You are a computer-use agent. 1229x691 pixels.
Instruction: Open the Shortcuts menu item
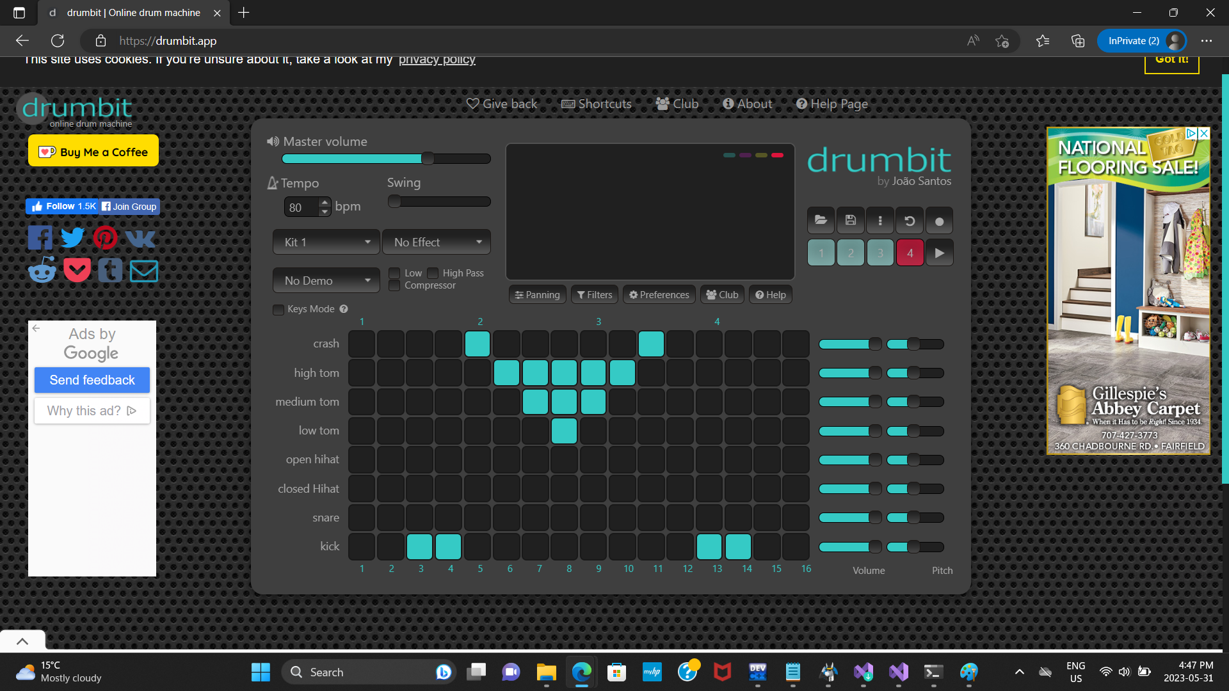(x=597, y=104)
